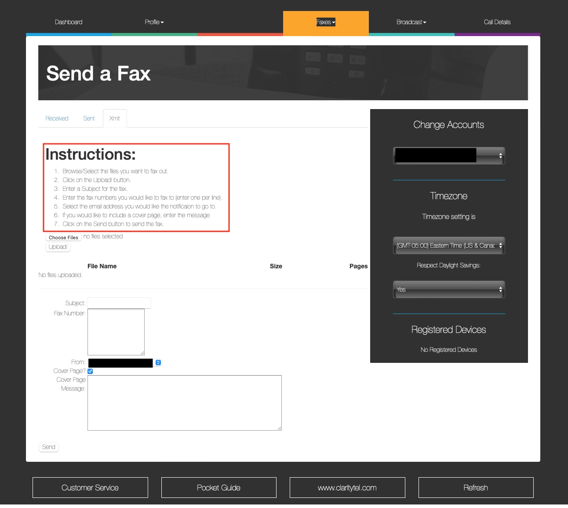Screen dimensions: 568x508
Task: Open the Pocket Guide link
Action: point(219,488)
